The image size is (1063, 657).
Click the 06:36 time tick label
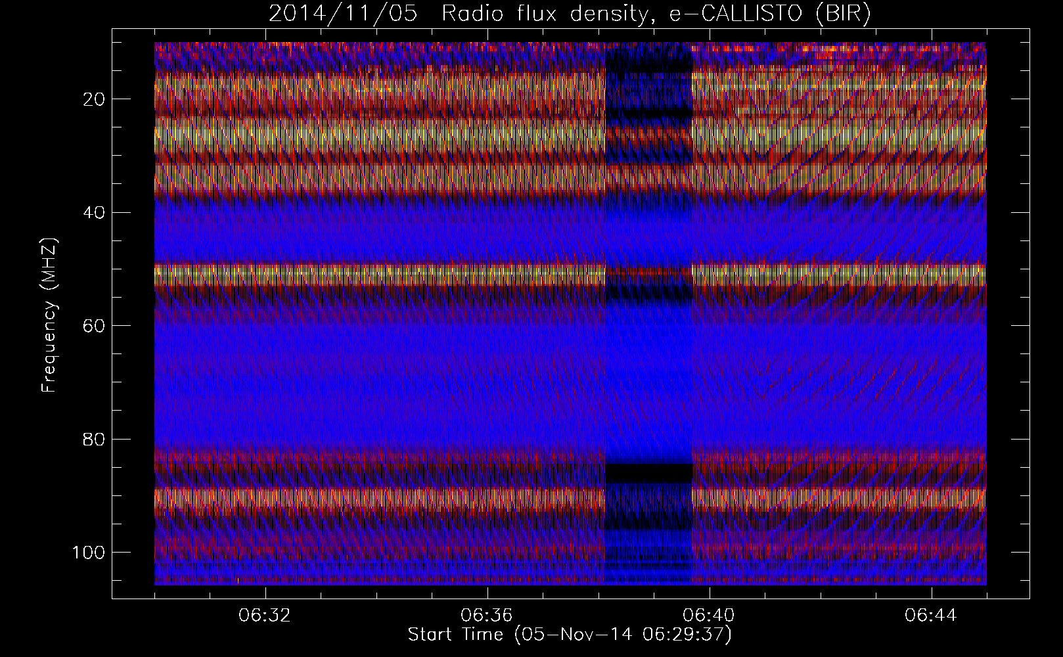[x=487, y=616]
